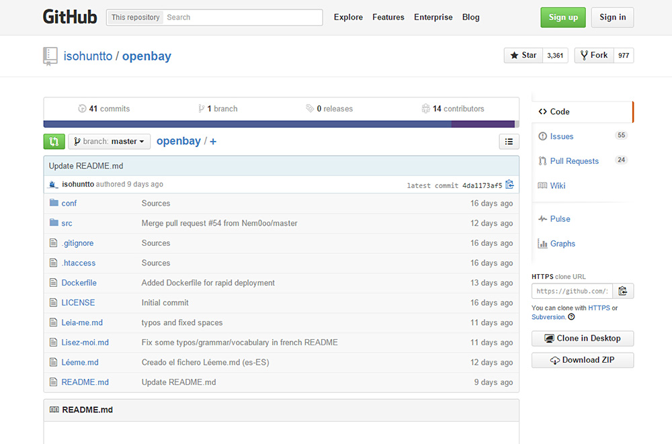Click the 3,361 stargazers count
This screenshot has height=444, width=672.
[555, 55]
